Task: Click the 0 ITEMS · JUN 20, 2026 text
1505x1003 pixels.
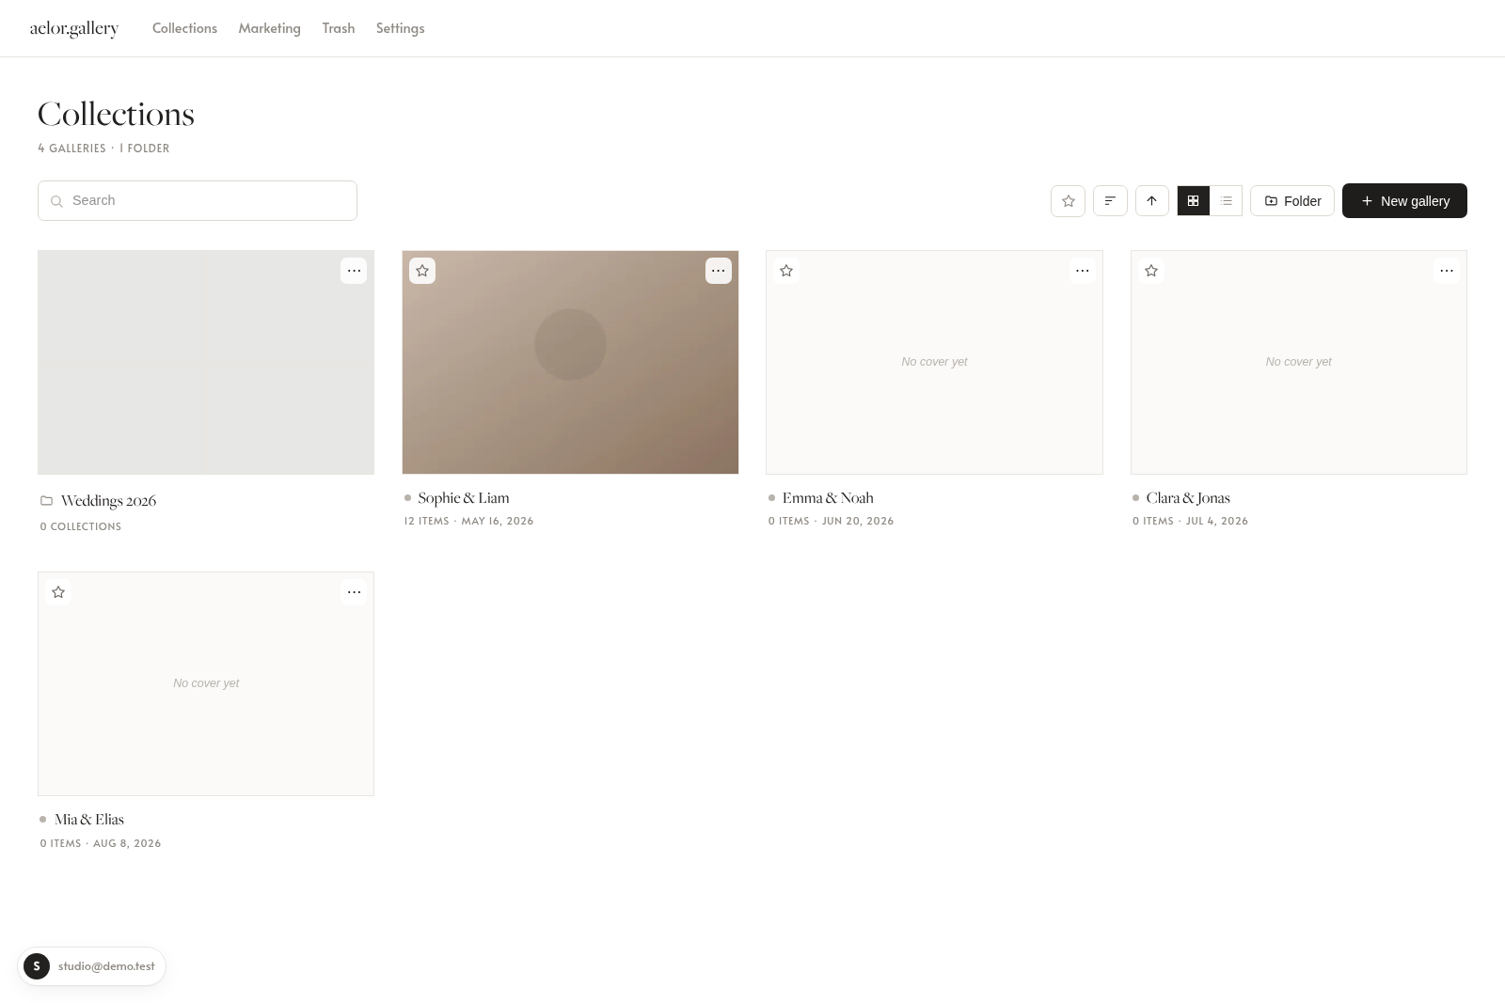Action: click(831, 521)
